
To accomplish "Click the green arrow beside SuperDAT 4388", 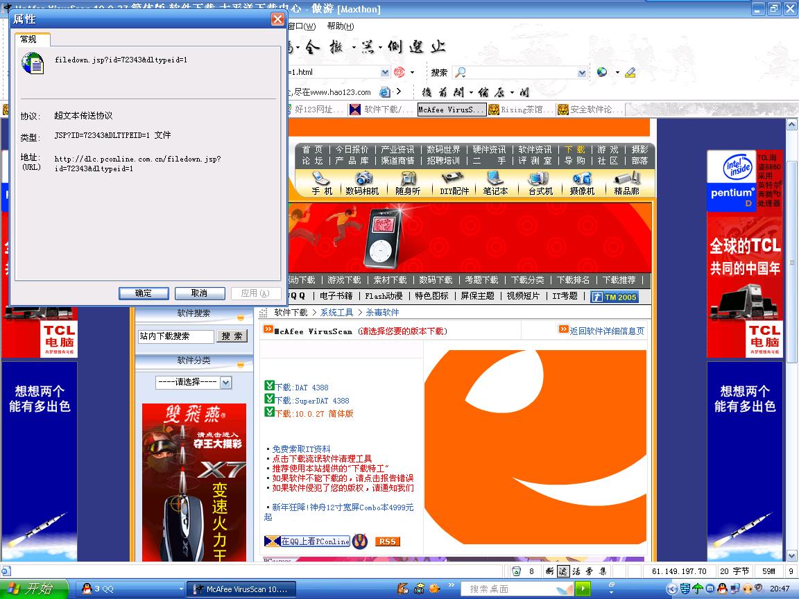I will (270, 399).
